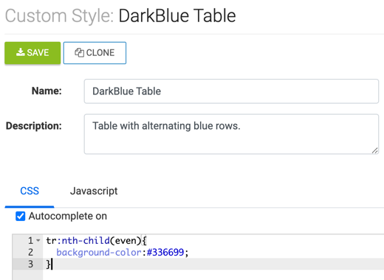Image resolution: width=384 pixels, height=280 pixels.
Task: Collapse the code fold arrow on line 1
Action: (38, 240)
